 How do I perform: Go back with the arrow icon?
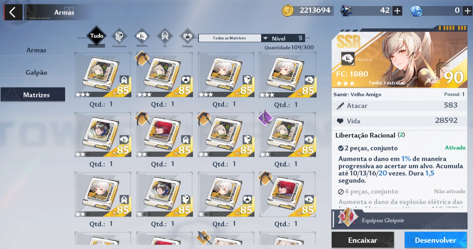pos(13,13)
